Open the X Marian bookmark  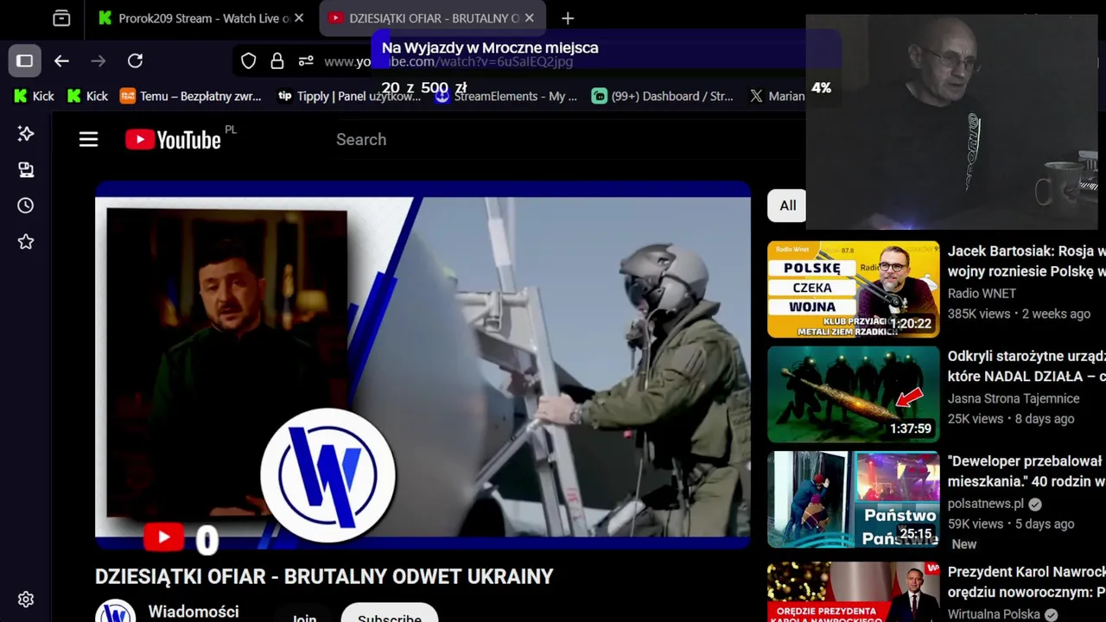(x=777, y=96)
